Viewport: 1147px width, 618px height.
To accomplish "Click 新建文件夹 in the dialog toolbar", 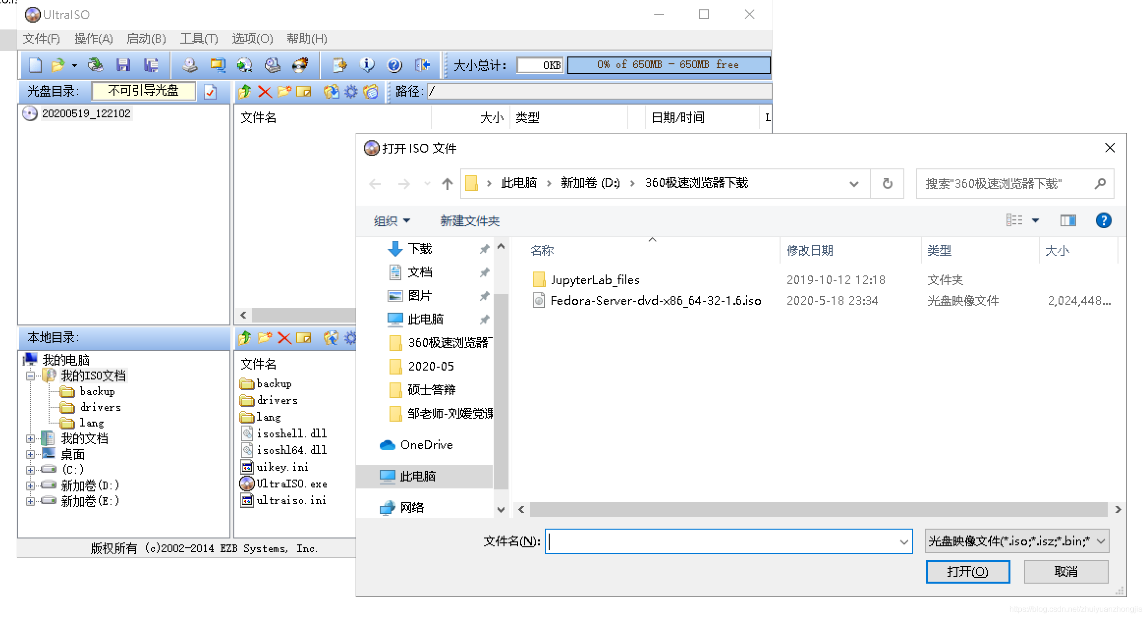I will pyautogui.click(x=470, y=221).
